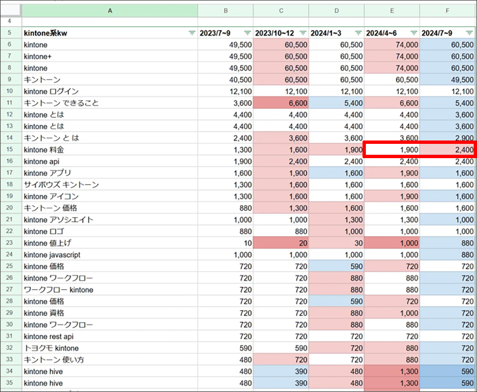477x392 pixels.
Task: Click value 1,900 in row 15 column E
Action: [392, 150]
